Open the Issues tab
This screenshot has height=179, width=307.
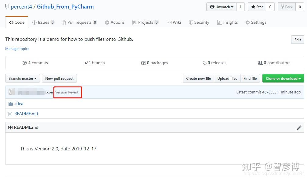coord(43,22)
